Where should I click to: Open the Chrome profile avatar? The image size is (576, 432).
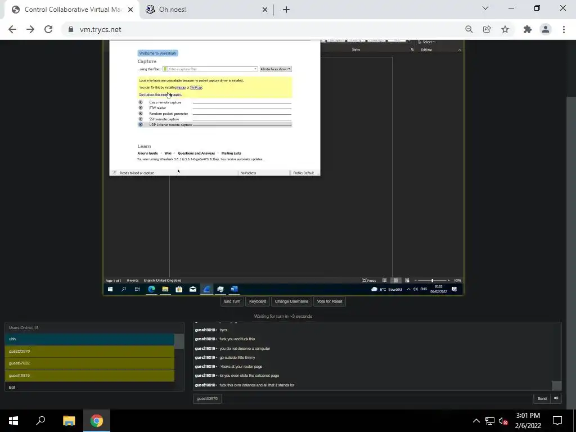[546, 29]
